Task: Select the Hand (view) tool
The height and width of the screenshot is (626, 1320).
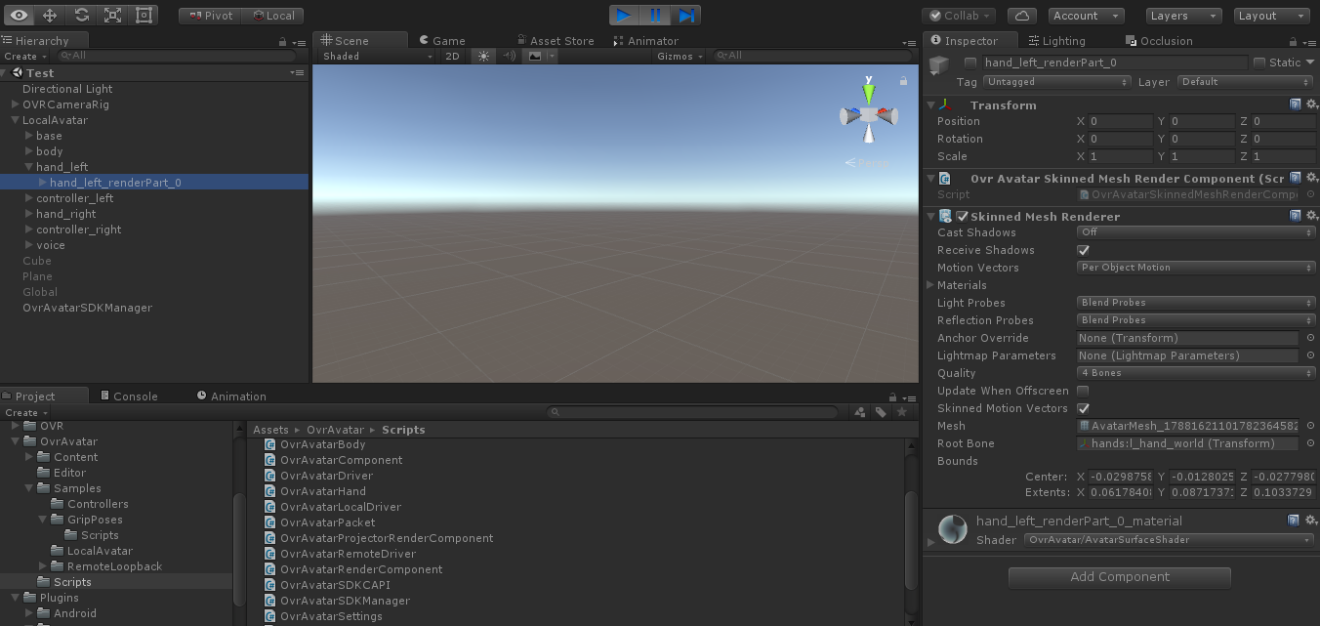Action: [x=19, y=16]
